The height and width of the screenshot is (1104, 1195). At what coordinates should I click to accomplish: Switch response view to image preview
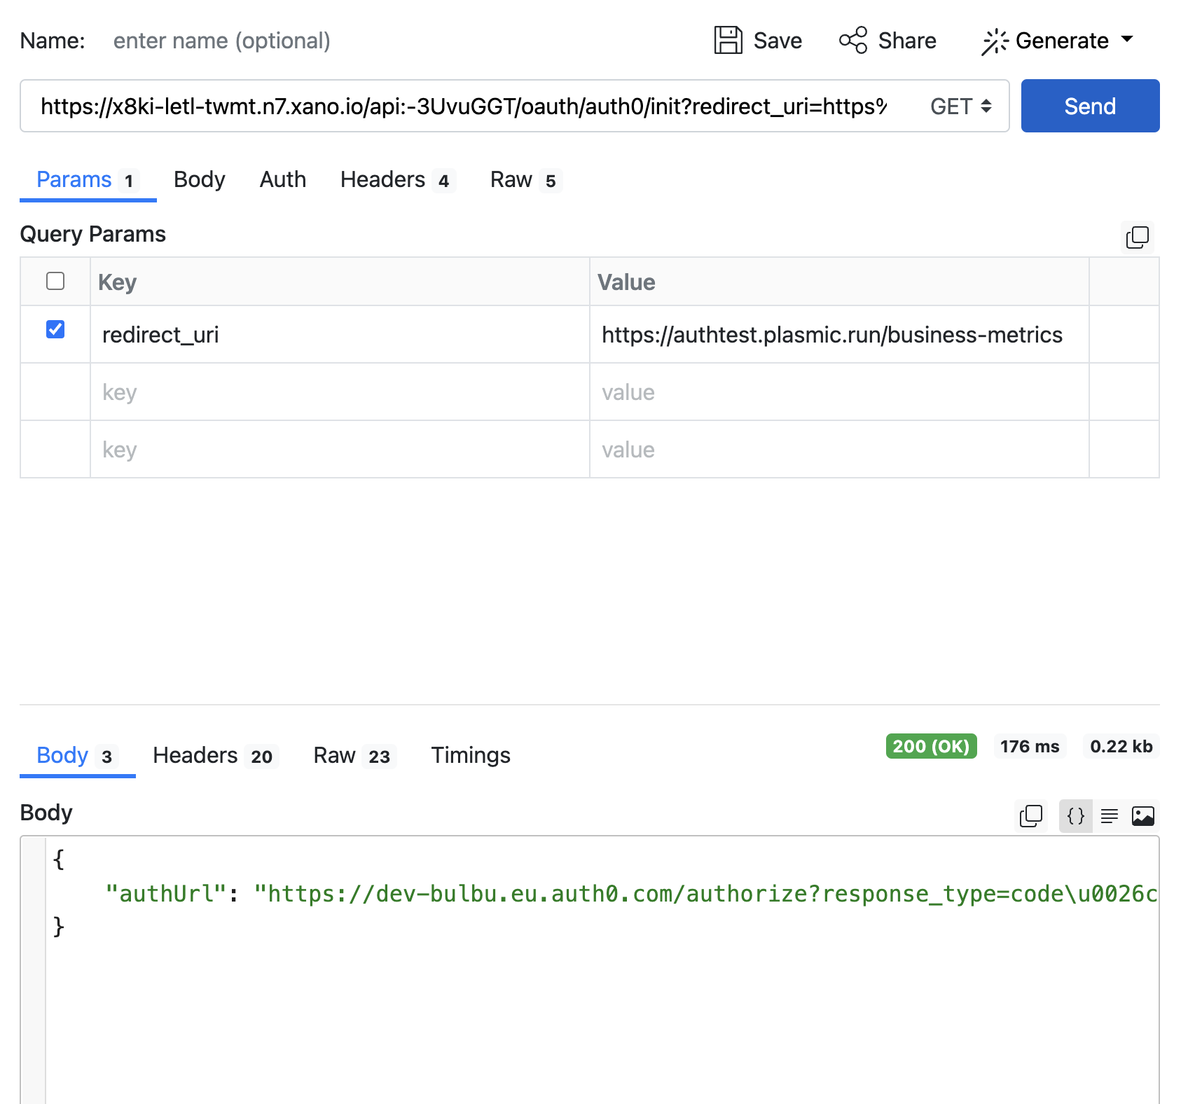pyautogui.click(x=1142, y=816)
